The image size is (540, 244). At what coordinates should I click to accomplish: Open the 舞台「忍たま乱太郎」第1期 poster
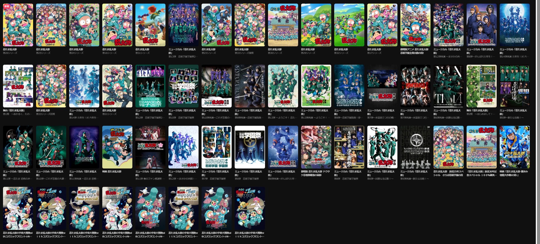(x=18, y=86)
